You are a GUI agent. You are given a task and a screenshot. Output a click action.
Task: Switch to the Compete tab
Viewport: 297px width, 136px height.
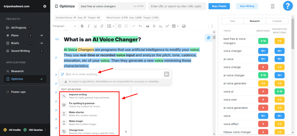click(x=277, y=21)
